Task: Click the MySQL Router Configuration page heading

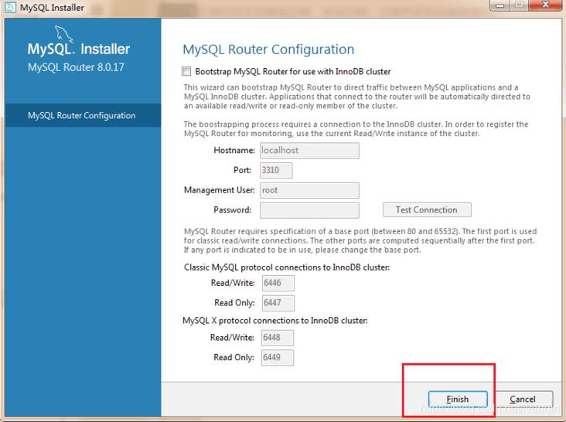Action: [268, 49]
